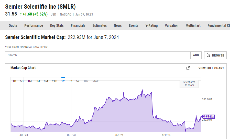
Task: Switch chart to the 1M range
Action: 30,81
